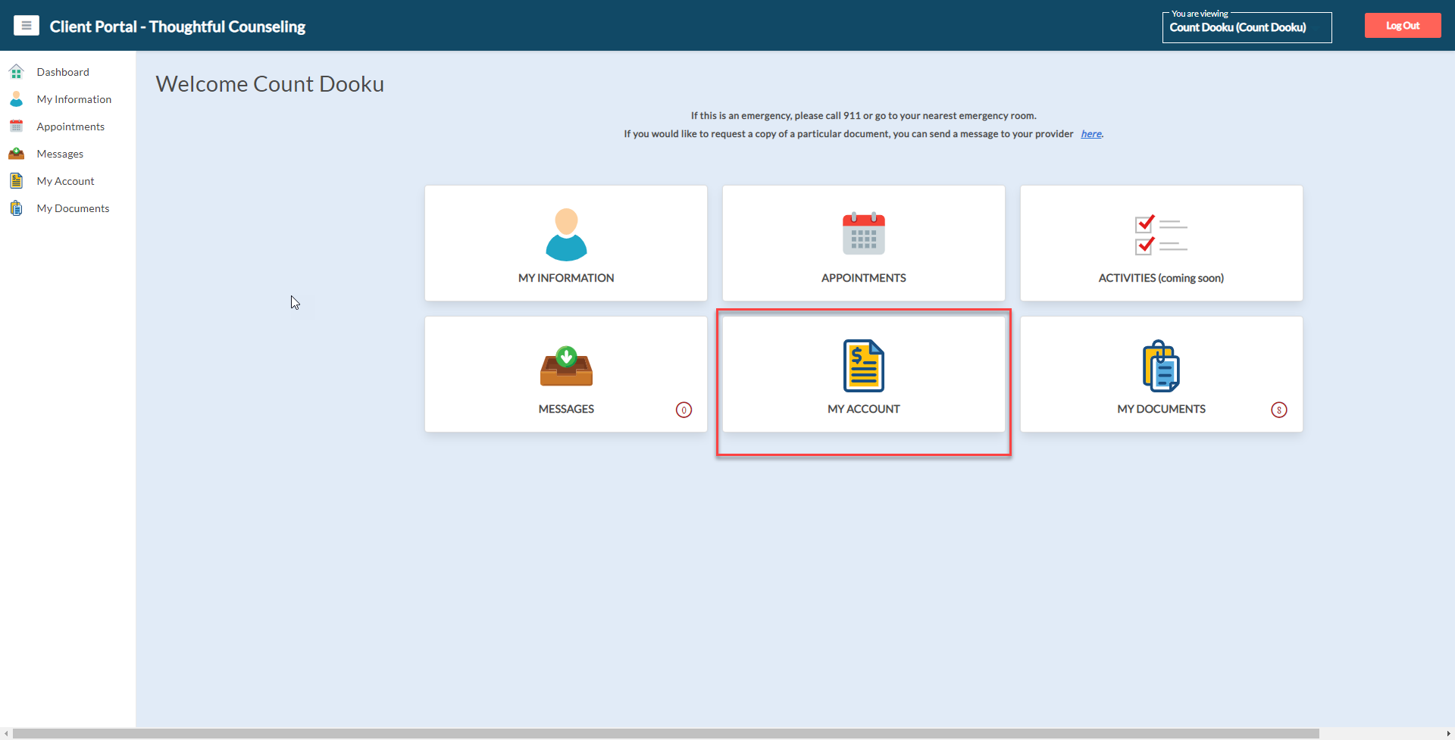Click the My Information person icon in sidebar
The height and width of the screenshot is (740, 1455).
pos(16,99)
